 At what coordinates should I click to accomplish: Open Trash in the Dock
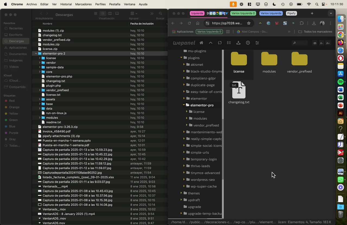pyautogui.click(x=341, y=214)
